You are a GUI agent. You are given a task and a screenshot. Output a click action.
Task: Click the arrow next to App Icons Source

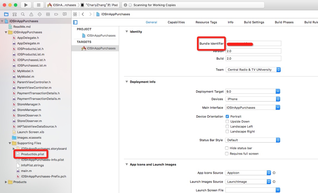point(274,173)
